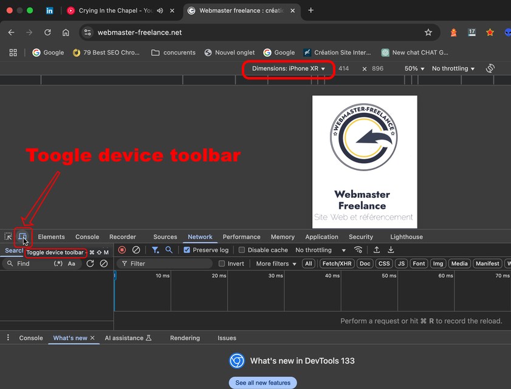The image size is (511, 389).
Task: Check the Disable cache checkbox
Action: point(241,249)
